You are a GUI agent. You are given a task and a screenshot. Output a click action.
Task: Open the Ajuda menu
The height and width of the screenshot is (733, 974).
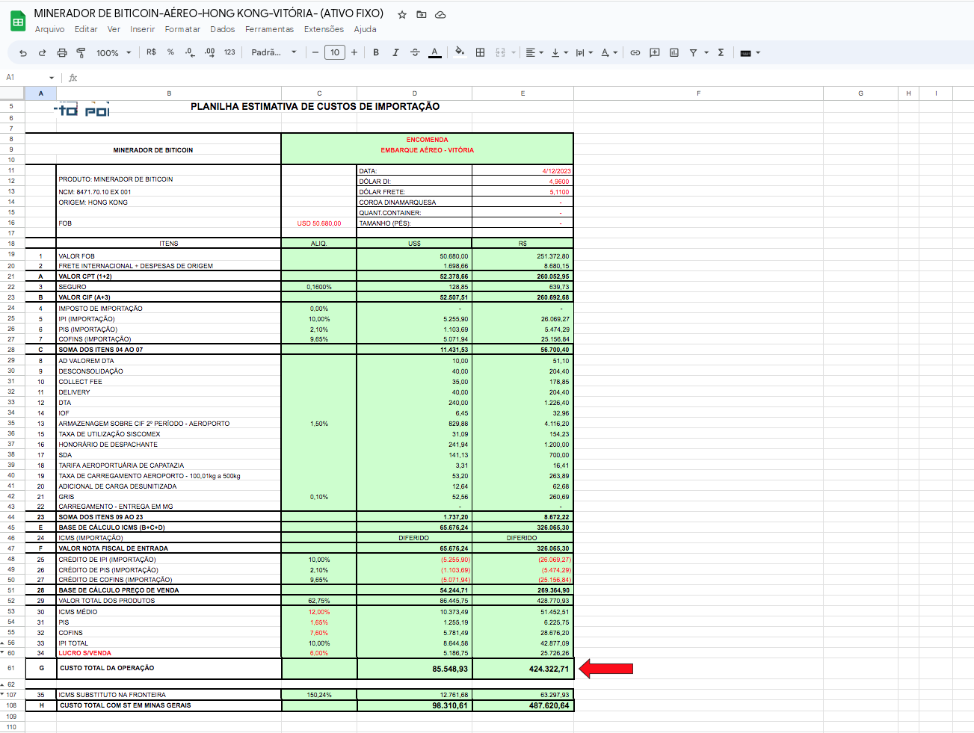[365, 29]
